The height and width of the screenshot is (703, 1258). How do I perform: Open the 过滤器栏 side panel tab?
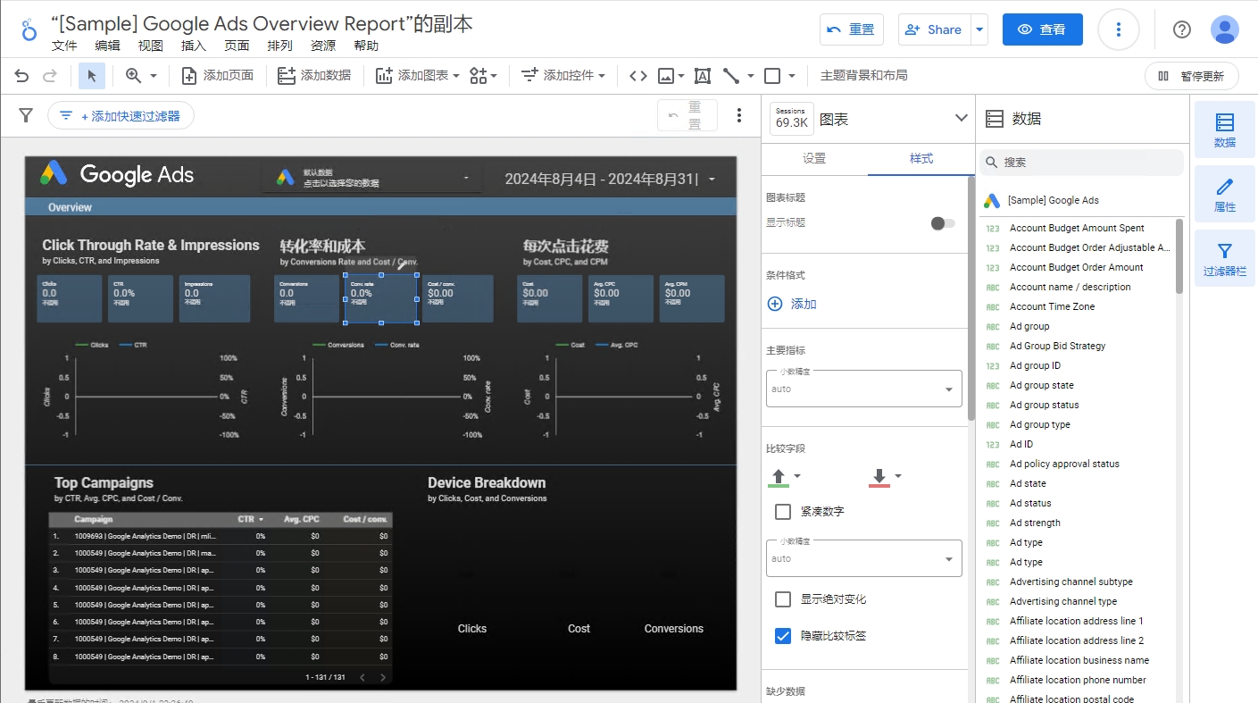[x=1225, y=259]
